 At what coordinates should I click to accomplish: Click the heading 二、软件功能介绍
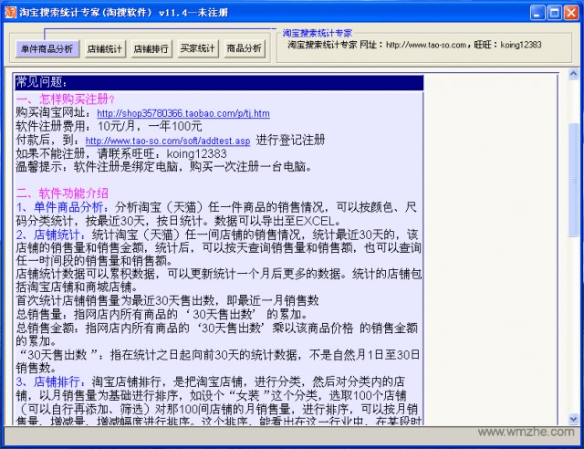(62, 193)
